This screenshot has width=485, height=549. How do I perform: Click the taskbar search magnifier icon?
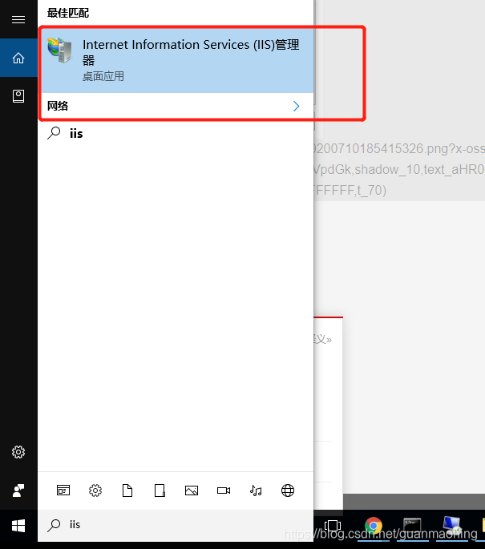[54, 525]
